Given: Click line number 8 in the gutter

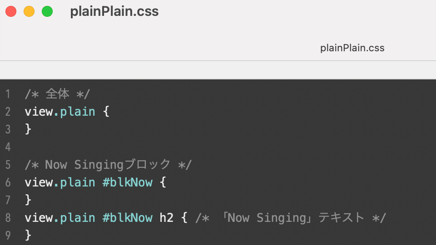Looking at the screenshot, I should (x=8, y=218).
